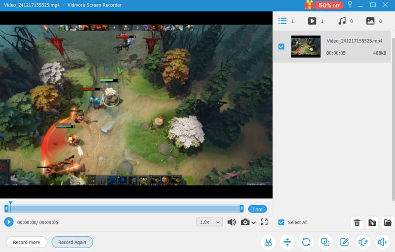Open the edit pencil tool
This screenshot has height=252, width=395.
pyautogui.click(x=344, y=242)
